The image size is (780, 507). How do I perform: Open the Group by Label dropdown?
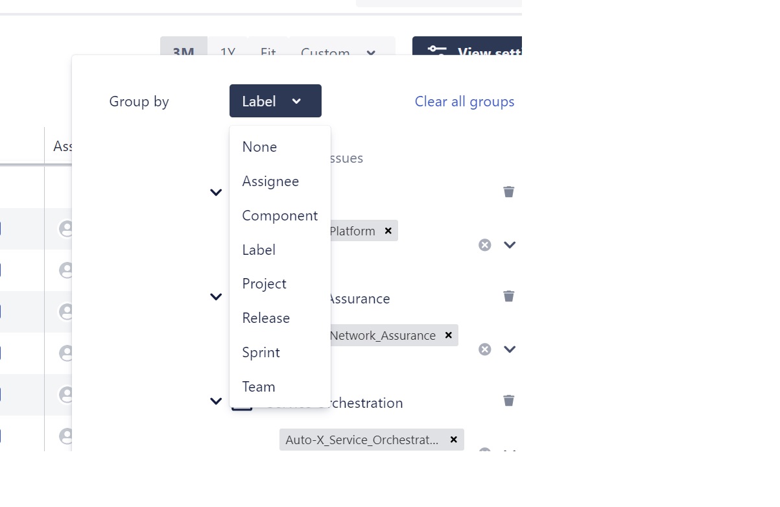click(275, 100)
